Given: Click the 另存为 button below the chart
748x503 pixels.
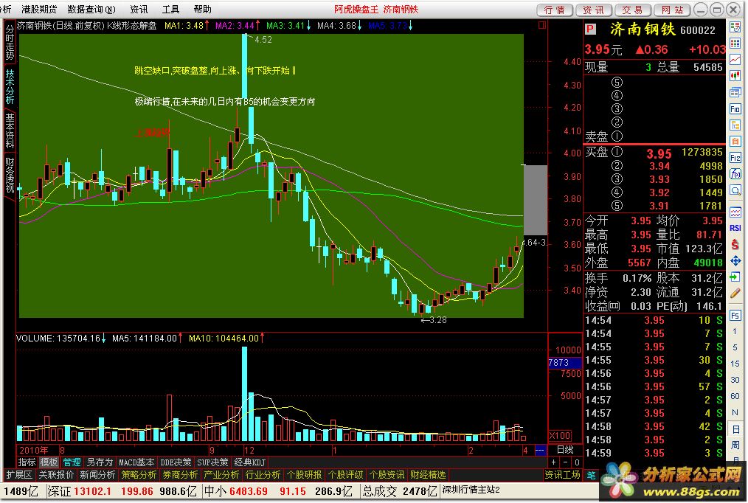Looking at the screenshot, I should tap(100, 462).
